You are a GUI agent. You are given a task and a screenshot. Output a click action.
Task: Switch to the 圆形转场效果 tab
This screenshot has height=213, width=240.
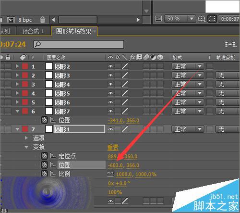pyautogui.click(x=73, y=31)
